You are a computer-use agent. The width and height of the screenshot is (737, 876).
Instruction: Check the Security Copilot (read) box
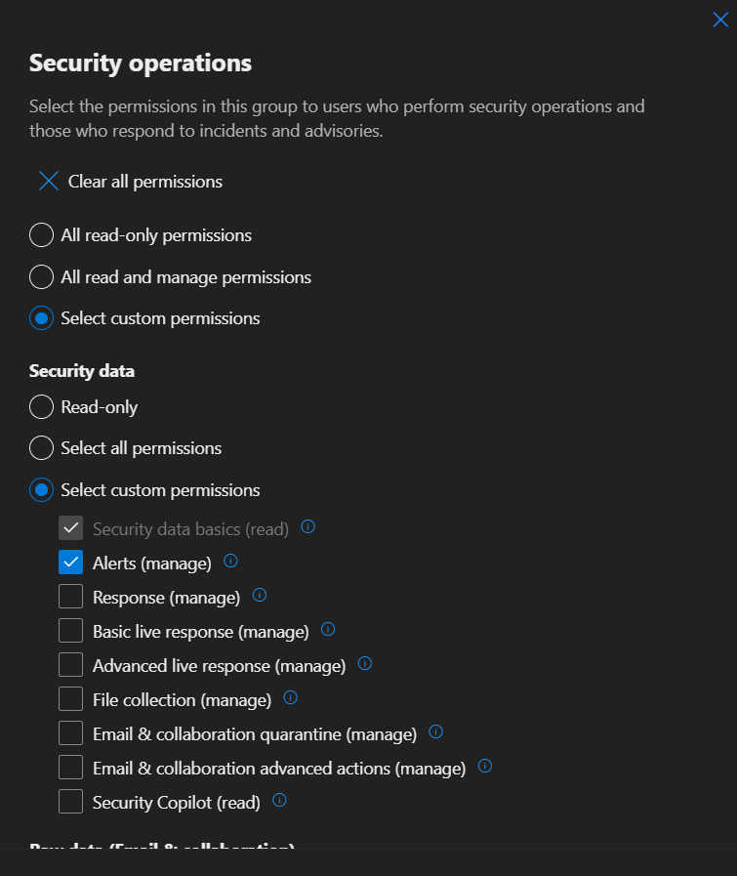coord(70,802)
